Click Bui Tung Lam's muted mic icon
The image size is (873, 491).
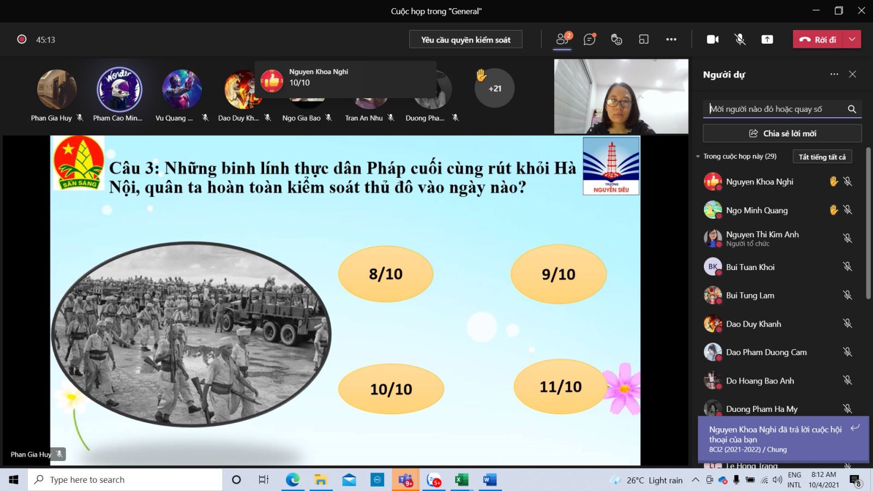847,295
